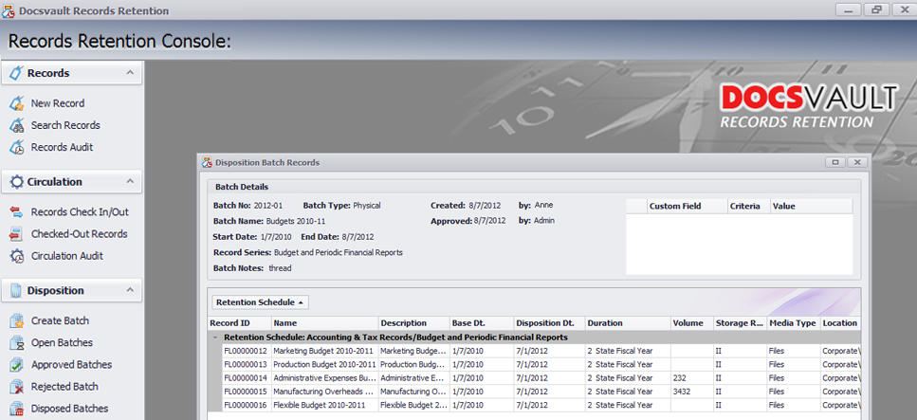Click the Checked-Out Records icon
Viewport: 917px width, 420px height.
click(x=17, y=234)
